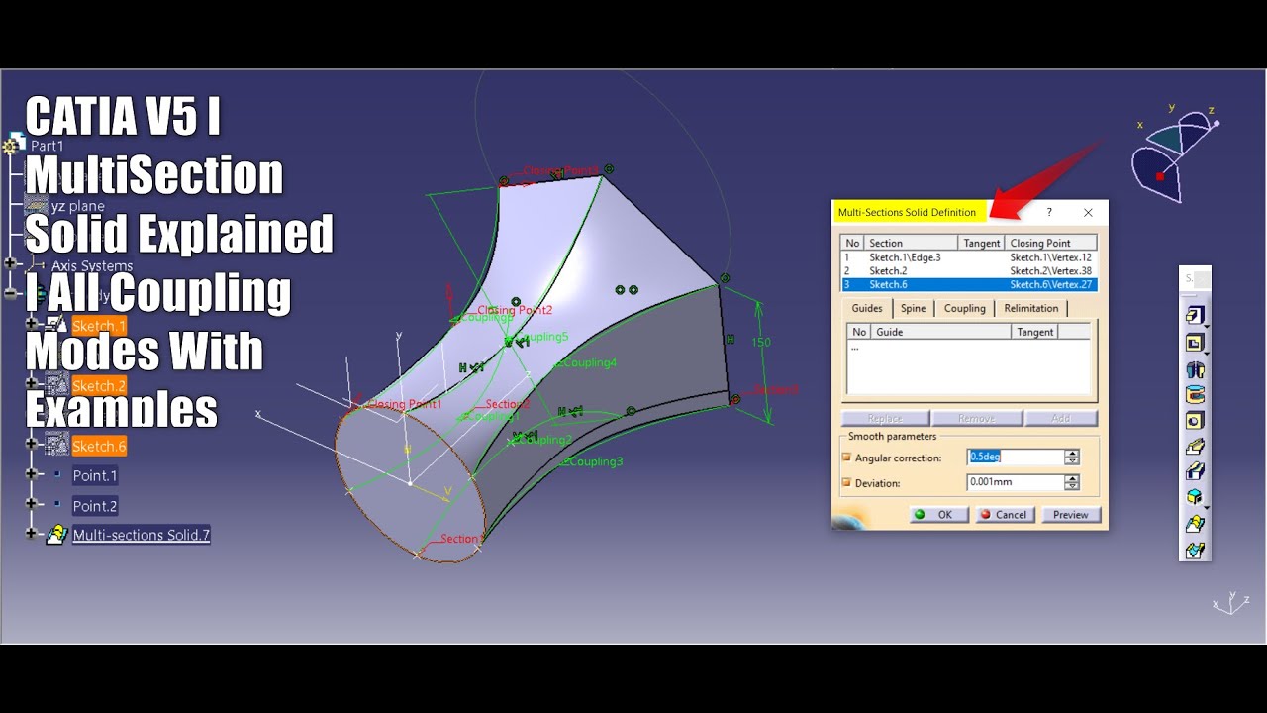The height and width of the screenshot is (713, 1267).
Task: Select the Hole tool in the toolbar
Action: pyautogui.click(x=1195, y=421)
